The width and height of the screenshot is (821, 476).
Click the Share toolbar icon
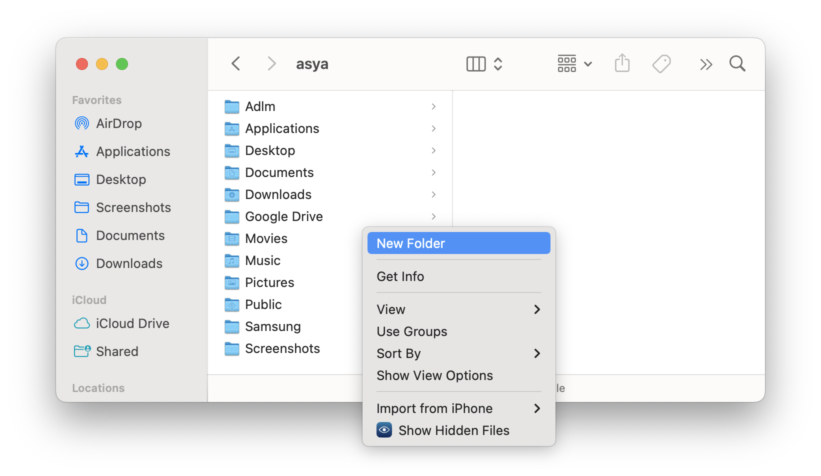click(x=622, y=63)
